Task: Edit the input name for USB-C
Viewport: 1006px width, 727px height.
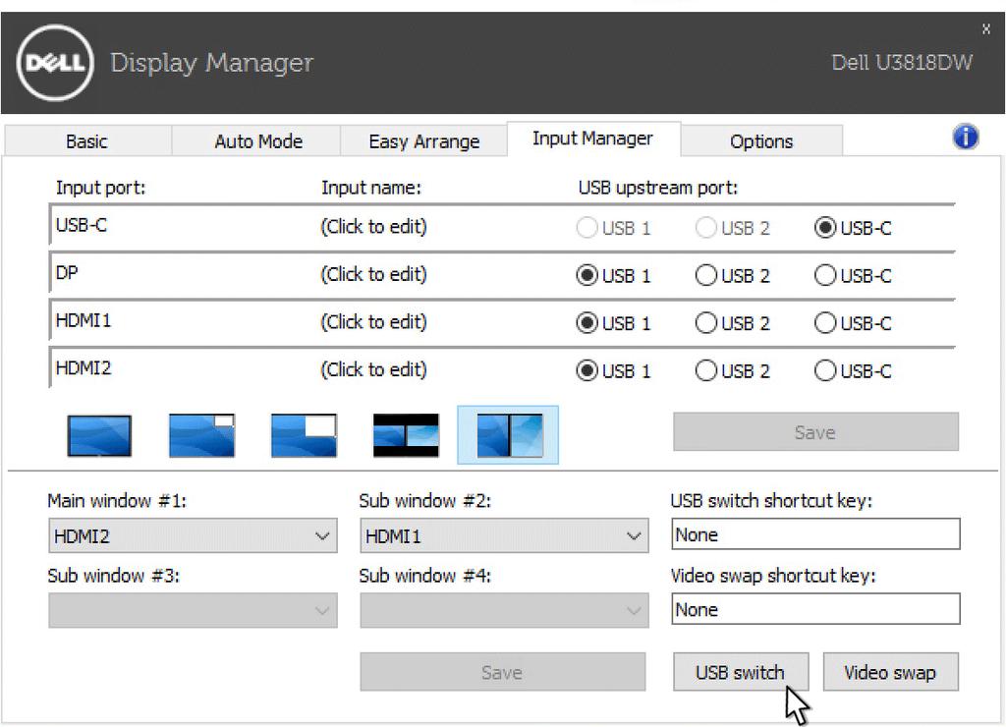Action: (374, 227)
